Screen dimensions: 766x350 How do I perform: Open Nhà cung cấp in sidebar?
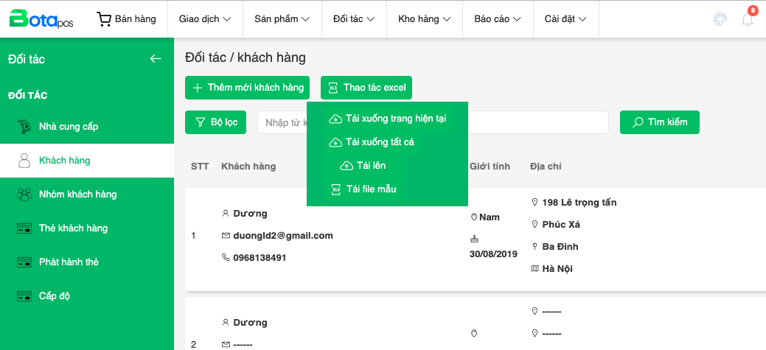coord(69,127)
